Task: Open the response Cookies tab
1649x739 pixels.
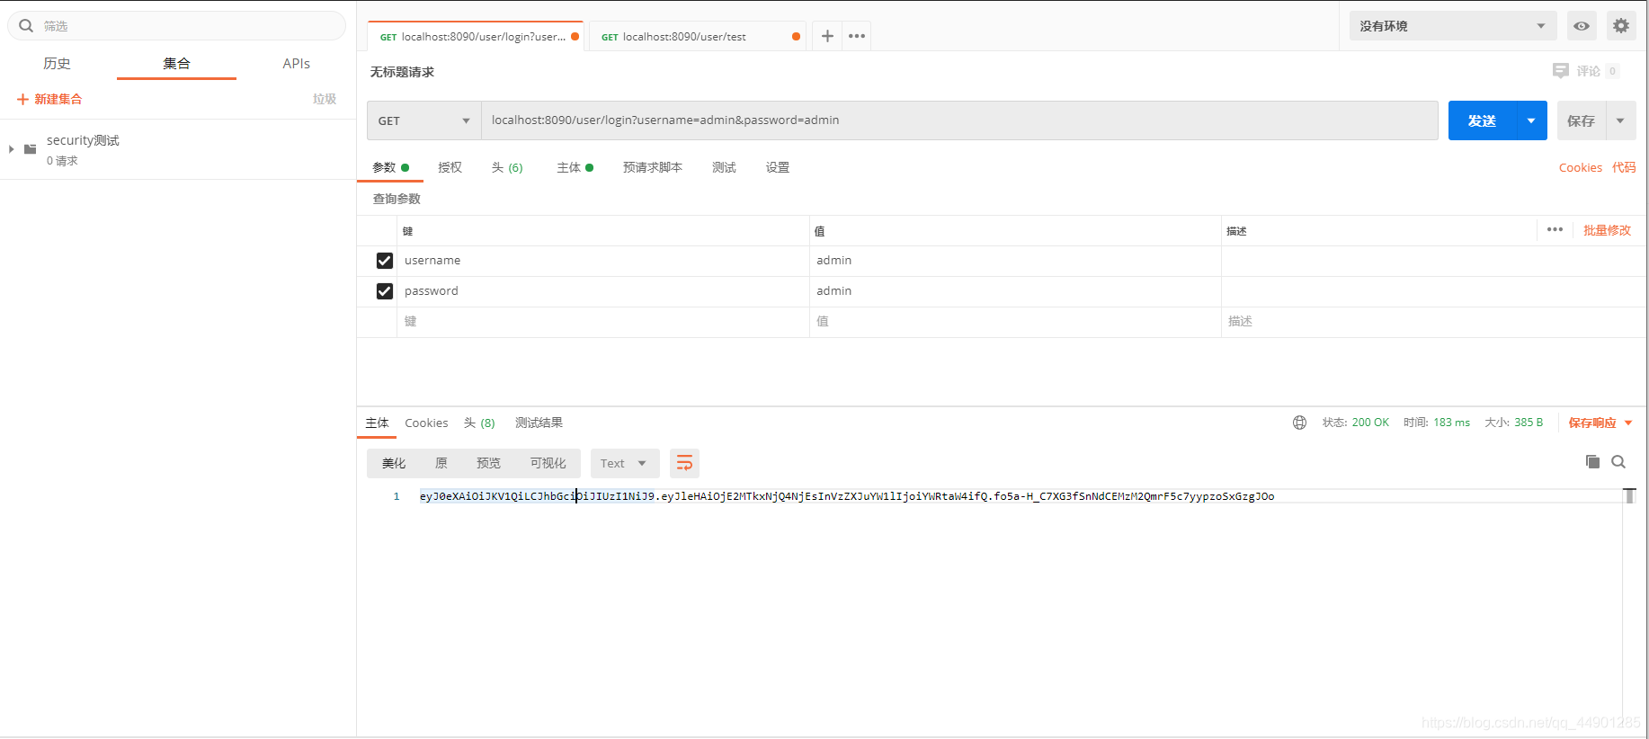Action: 426,423
